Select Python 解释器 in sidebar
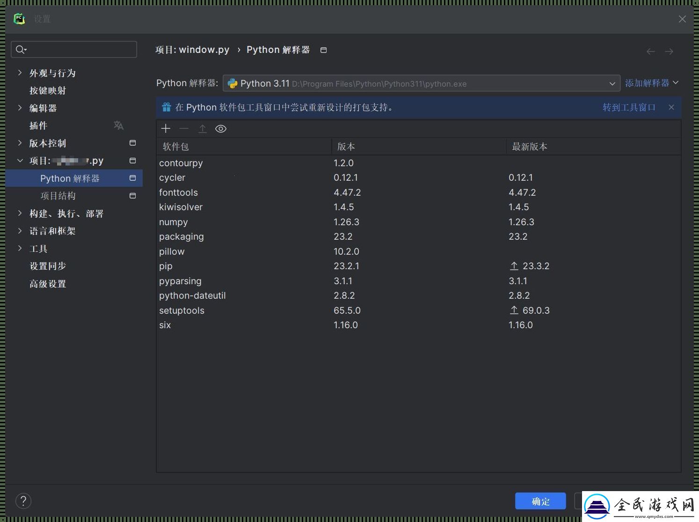 click(x=74, y=178)
